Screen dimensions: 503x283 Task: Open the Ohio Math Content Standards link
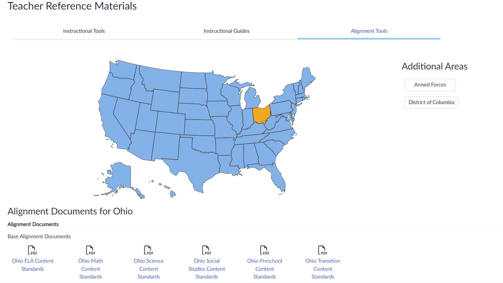pyautogui.click(x=90, y=268)
